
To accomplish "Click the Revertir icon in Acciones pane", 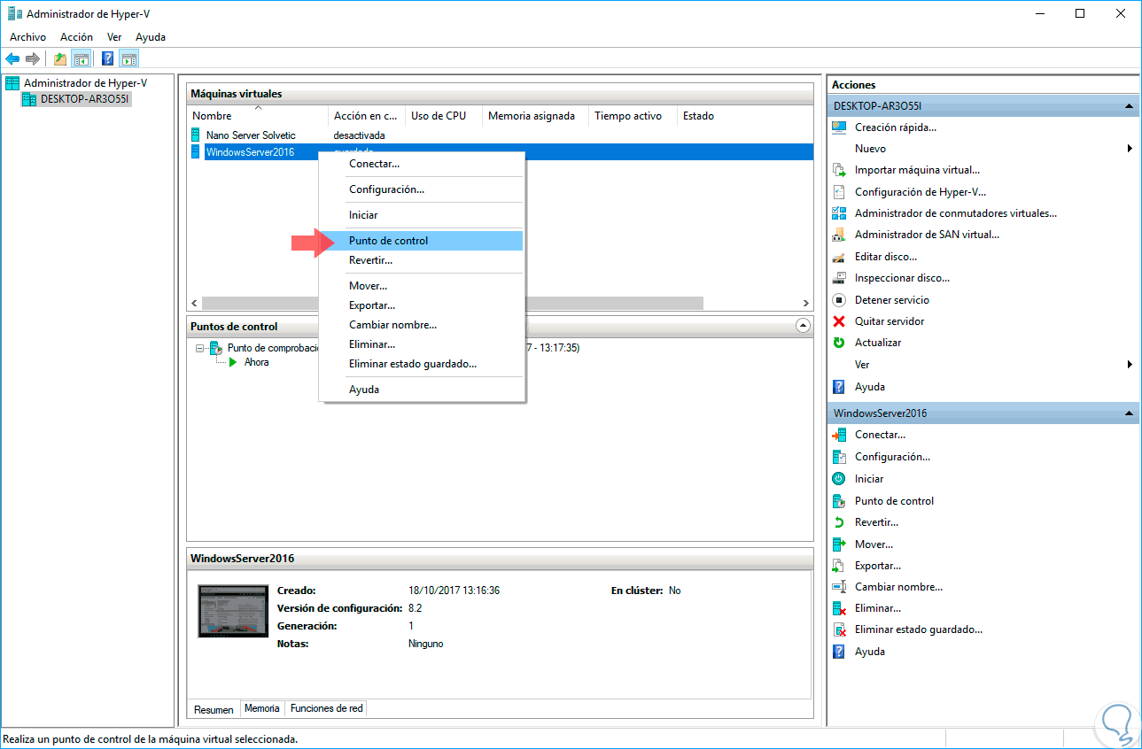I will 839,522.
